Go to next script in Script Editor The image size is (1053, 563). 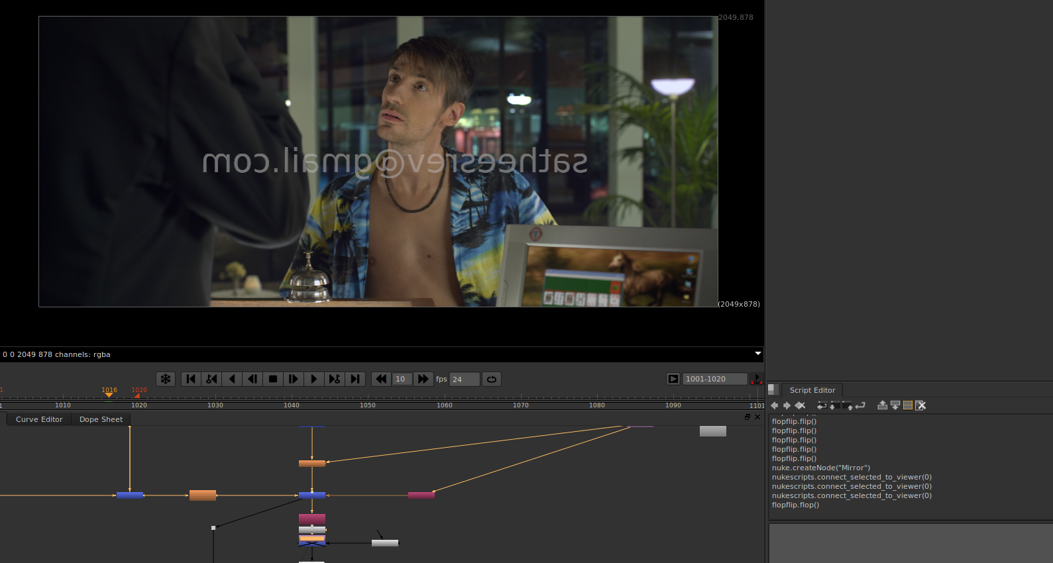787,405
